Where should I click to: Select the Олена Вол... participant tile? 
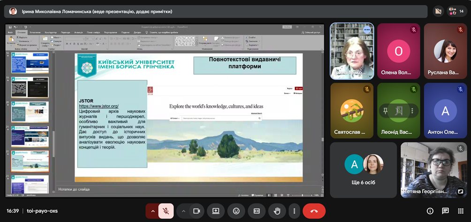399,52
